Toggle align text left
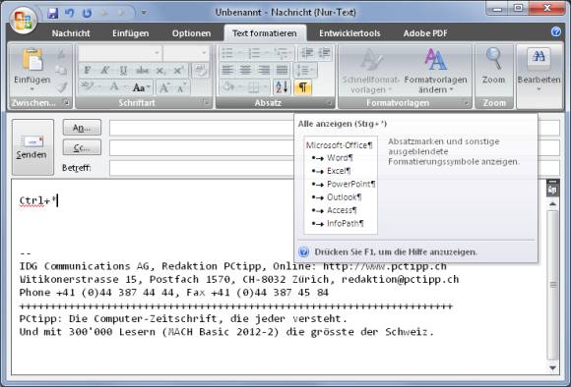Screen dimensions: 571x387 [227, 70]
